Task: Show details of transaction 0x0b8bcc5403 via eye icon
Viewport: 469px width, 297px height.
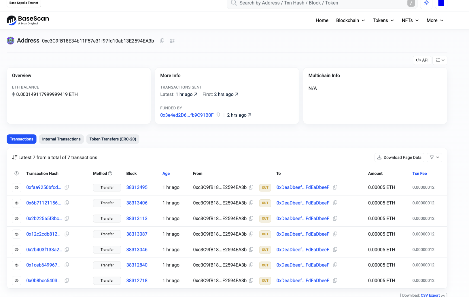Action: (16, 280)
